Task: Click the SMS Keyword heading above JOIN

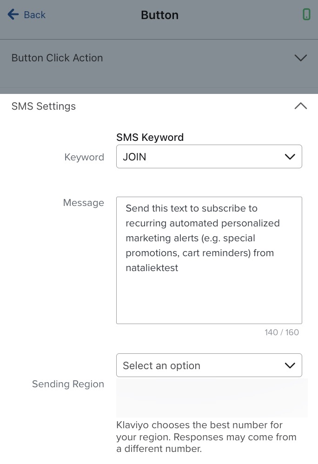Action: pos(150,137)
